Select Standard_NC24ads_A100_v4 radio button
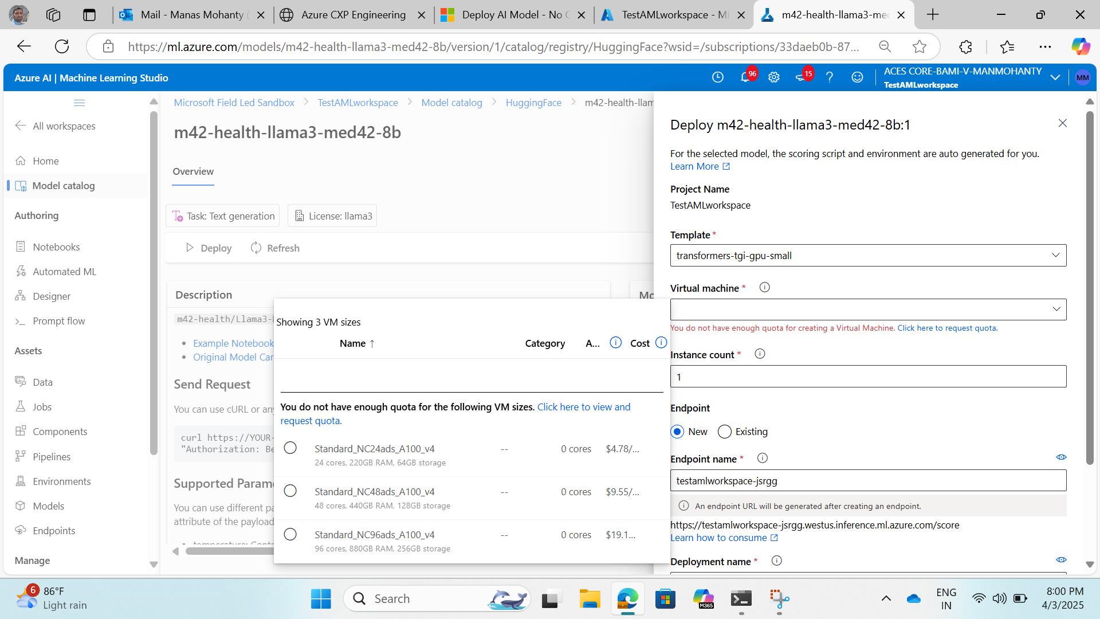 290,448
